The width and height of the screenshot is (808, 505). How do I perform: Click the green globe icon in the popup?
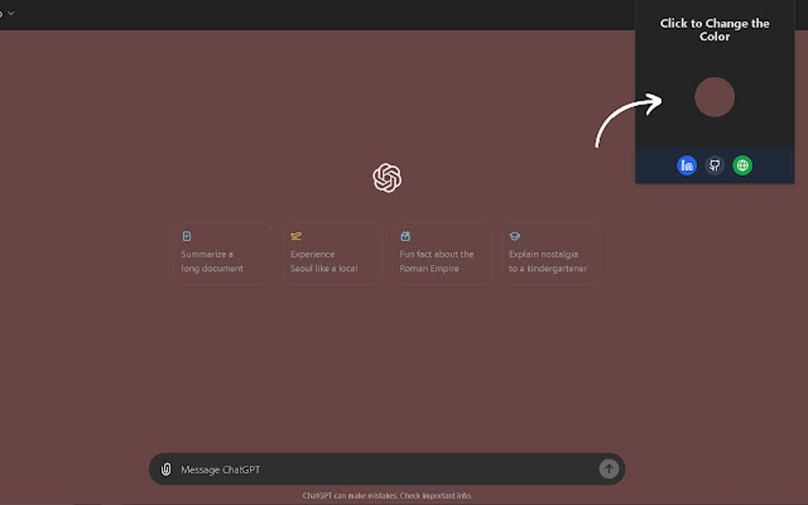point(742,165)
